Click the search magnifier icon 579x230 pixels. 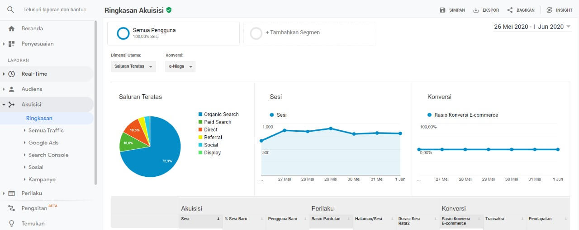[11, 9]
